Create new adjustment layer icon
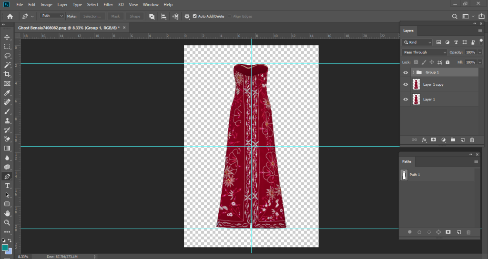 point(444,140)
